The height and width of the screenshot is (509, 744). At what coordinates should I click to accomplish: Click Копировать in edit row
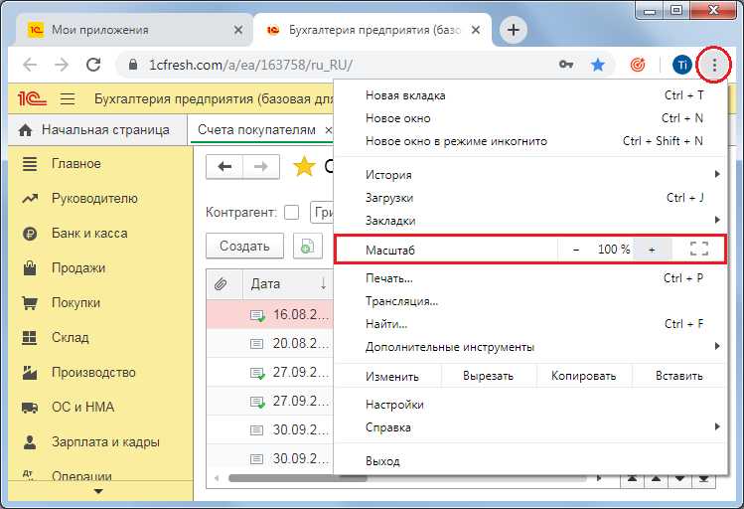(584, 376)
